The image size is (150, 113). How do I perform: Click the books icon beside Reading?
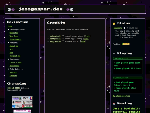pos(114,104)
